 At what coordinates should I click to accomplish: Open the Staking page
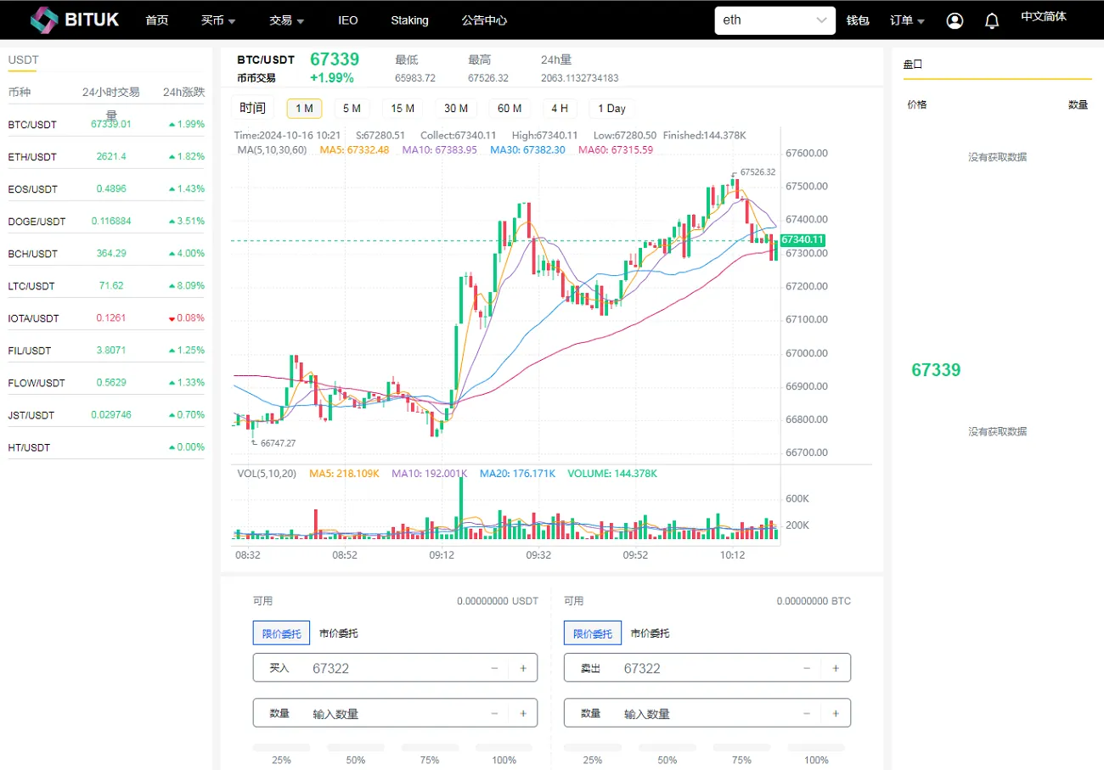(409, 20)
